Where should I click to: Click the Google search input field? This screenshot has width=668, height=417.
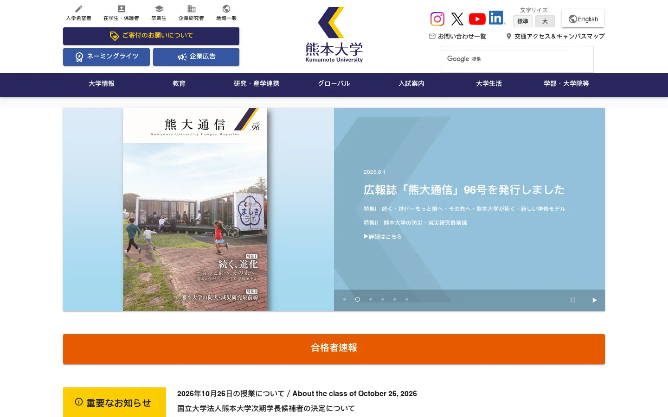click(x=517, y=59)
